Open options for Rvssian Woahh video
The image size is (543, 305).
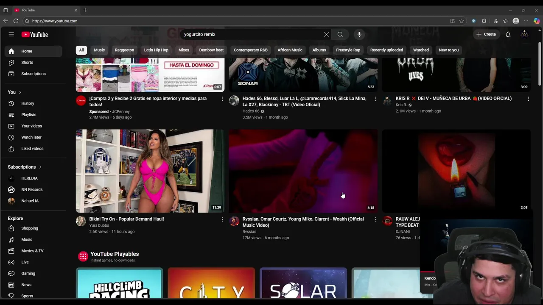click(375, 219)
